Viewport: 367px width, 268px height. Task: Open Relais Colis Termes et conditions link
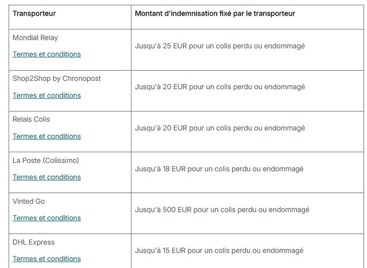(47, 136)
